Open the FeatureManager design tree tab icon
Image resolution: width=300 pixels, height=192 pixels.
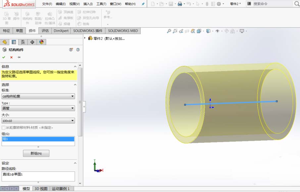pos(5,42)
